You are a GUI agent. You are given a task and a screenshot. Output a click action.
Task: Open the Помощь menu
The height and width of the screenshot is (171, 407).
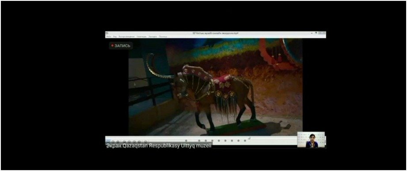point(163,37)
